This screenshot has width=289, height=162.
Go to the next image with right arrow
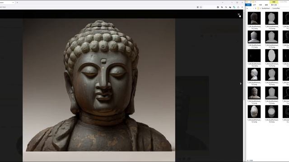(241, 84)
